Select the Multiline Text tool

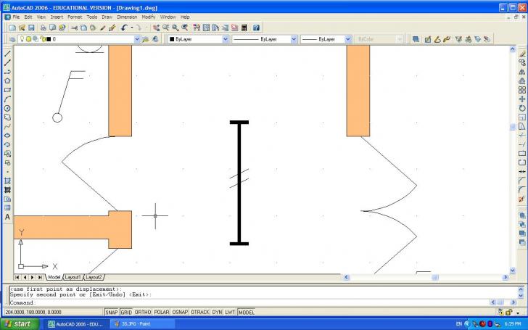7,217
